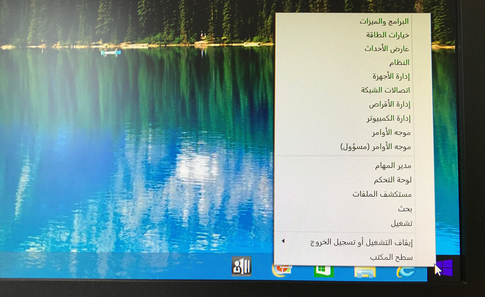This screenshot has width=485, height=297.
Task: Open البرامج والميزات menu entry
Action: click(384, 21)
